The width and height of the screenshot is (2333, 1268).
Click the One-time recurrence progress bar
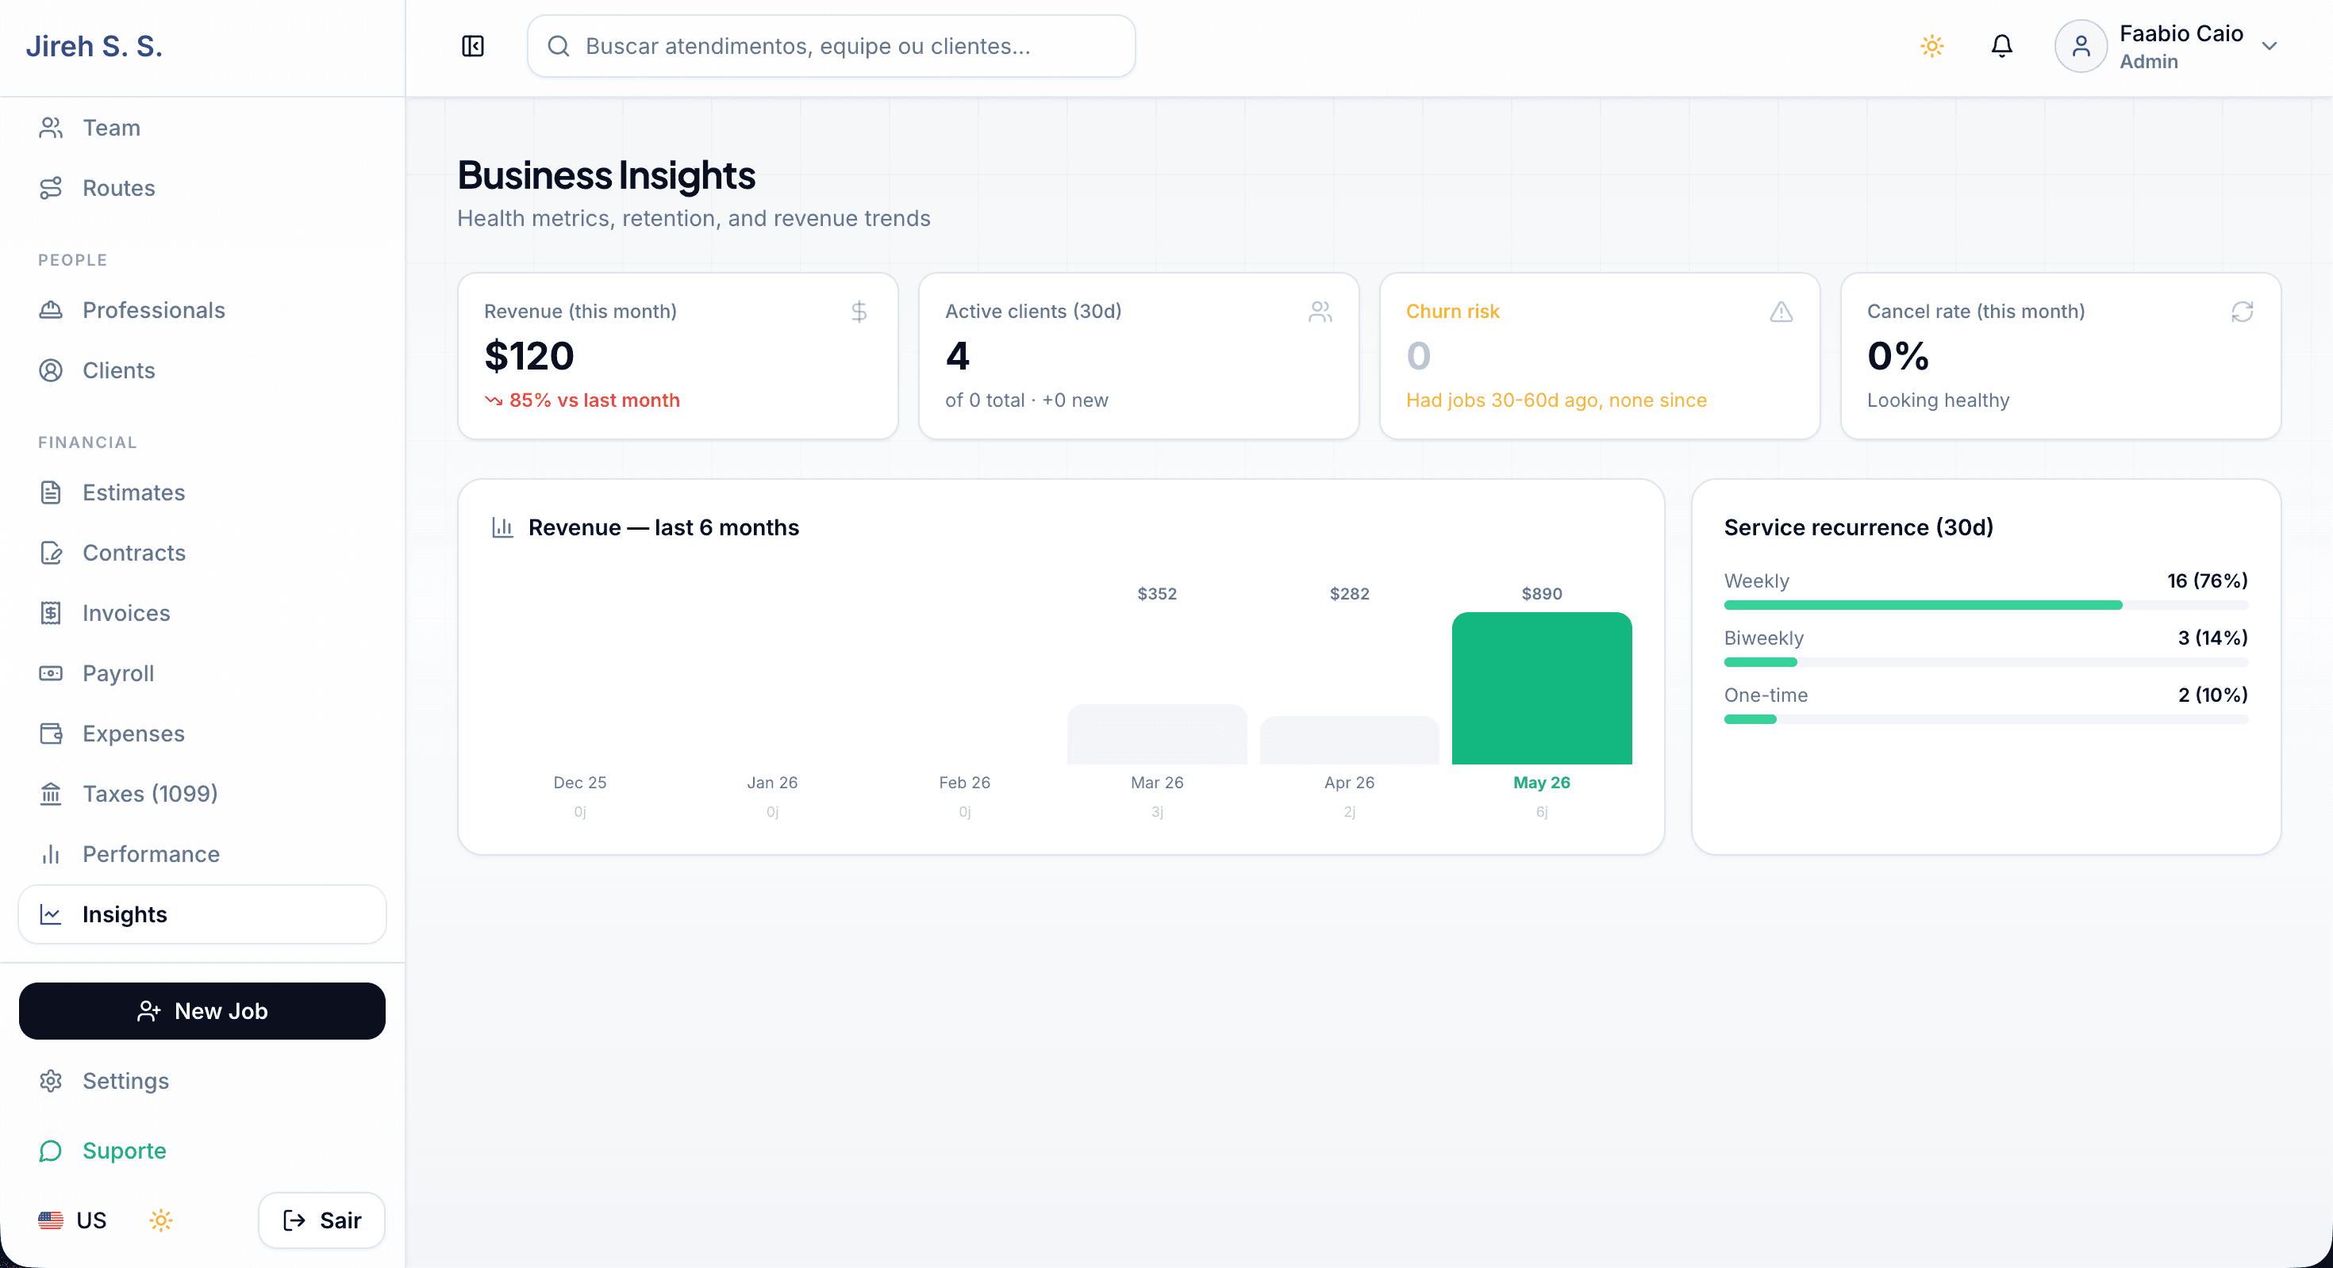[x=1985, y=718]
